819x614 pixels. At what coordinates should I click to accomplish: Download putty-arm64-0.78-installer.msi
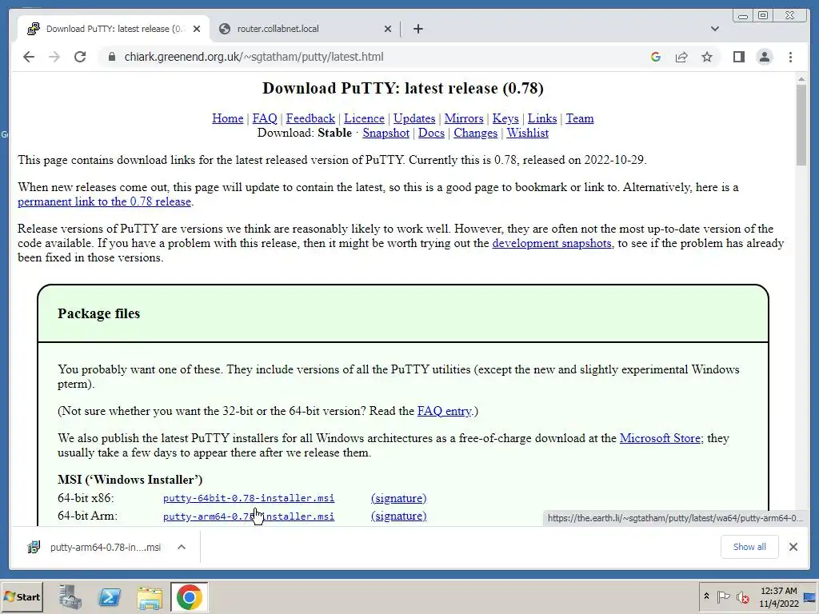tap(249, 516)
